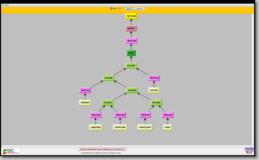Select the SUPPLIER table node

pyautogui.click(x=120, y=127)
